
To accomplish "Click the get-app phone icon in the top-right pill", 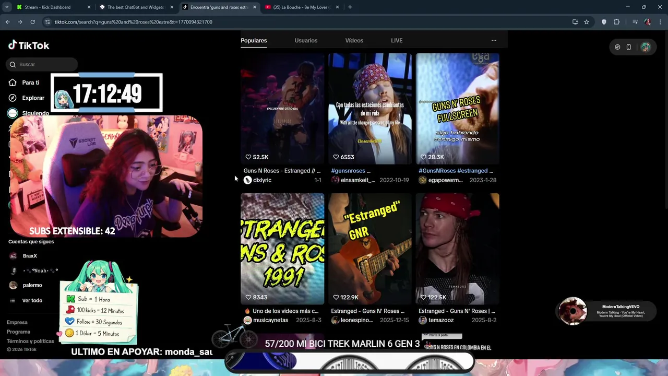I will coord(629,47).
